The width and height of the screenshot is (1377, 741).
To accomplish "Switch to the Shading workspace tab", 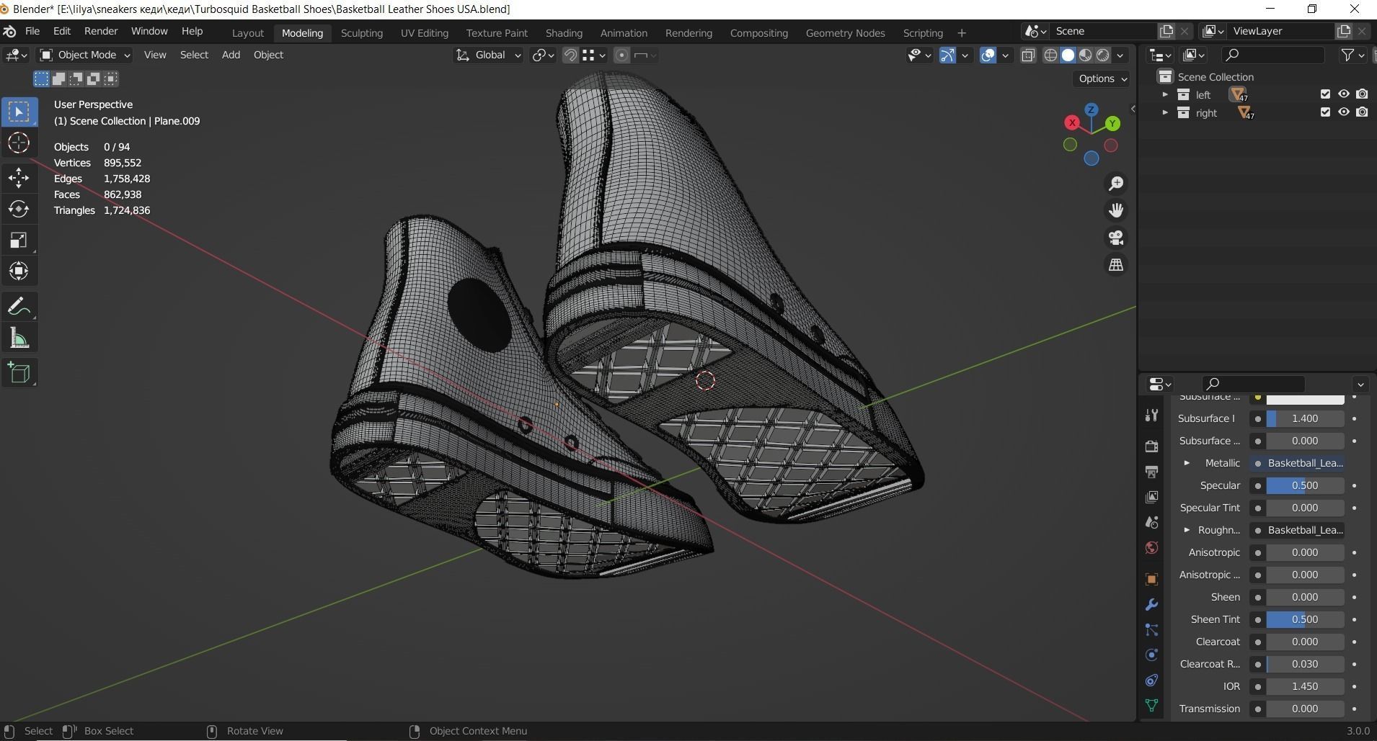I will pos(564,33).
